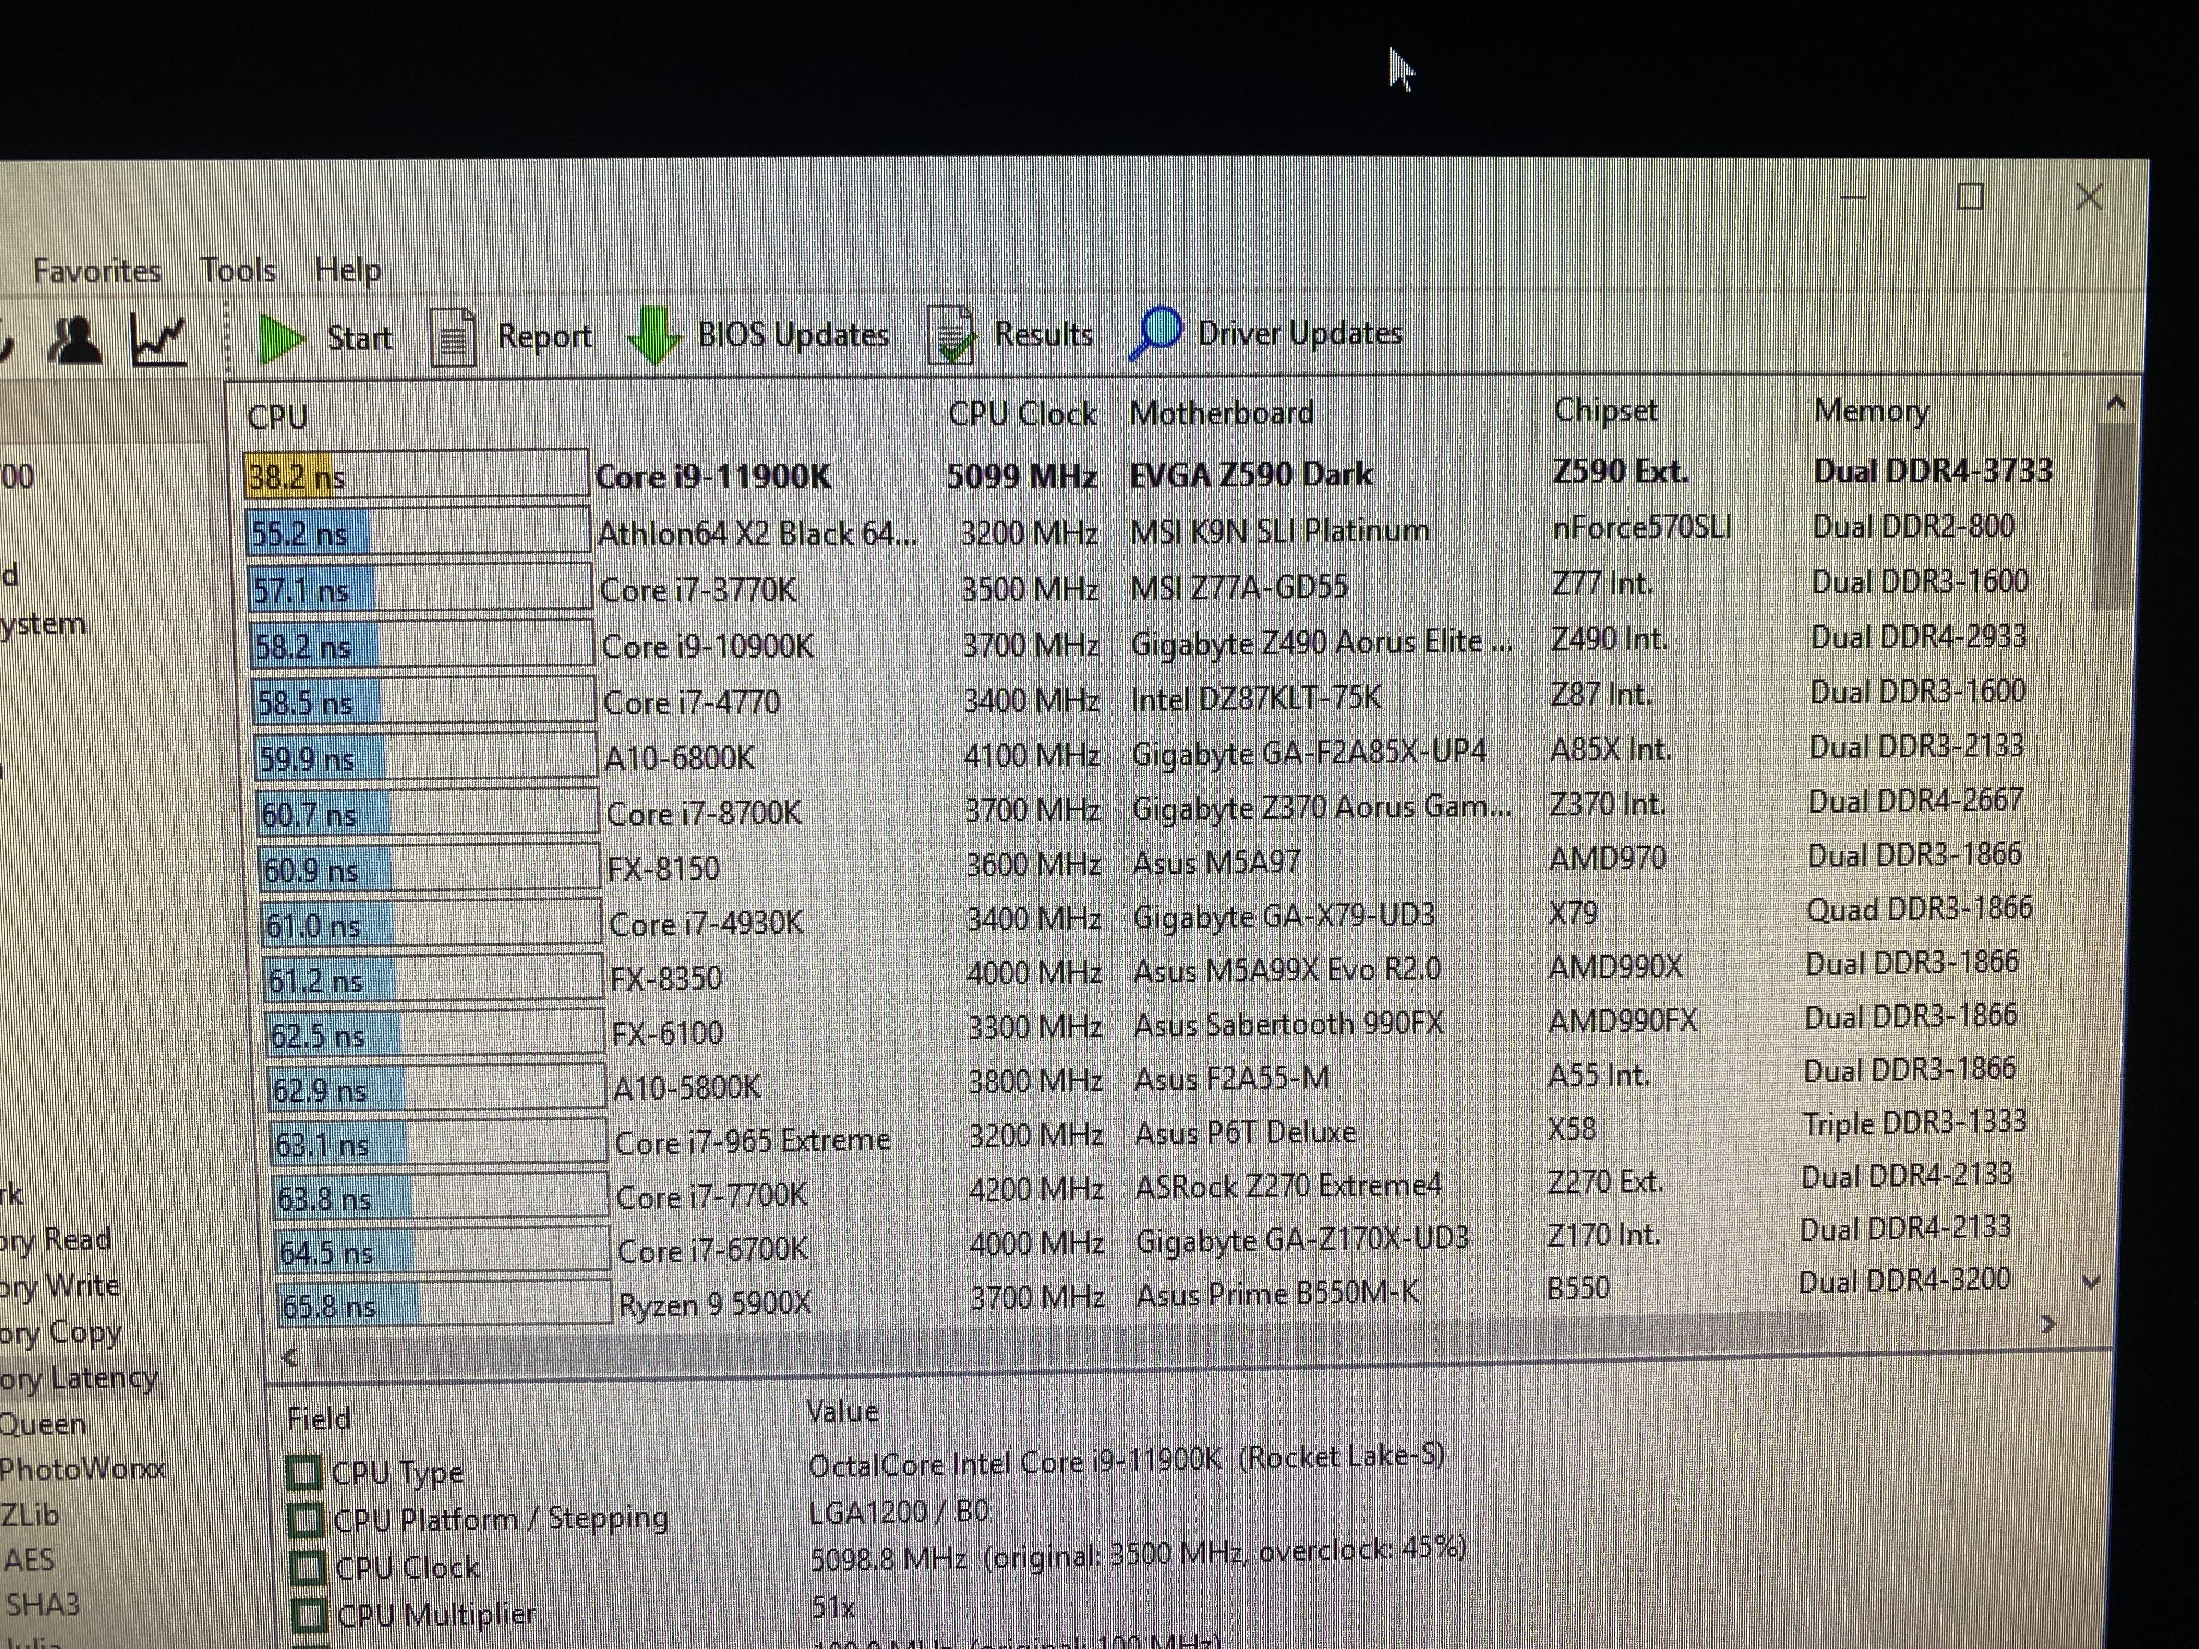This screenshot has width=2199, height=1649.
Task: Click Driver Updates magnifier icon
Action: 1155,333
